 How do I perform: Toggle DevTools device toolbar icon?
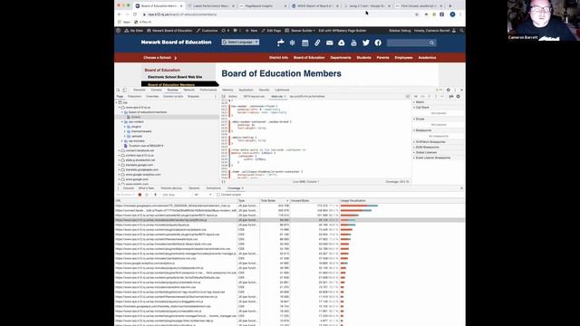(x=125, y=90)
